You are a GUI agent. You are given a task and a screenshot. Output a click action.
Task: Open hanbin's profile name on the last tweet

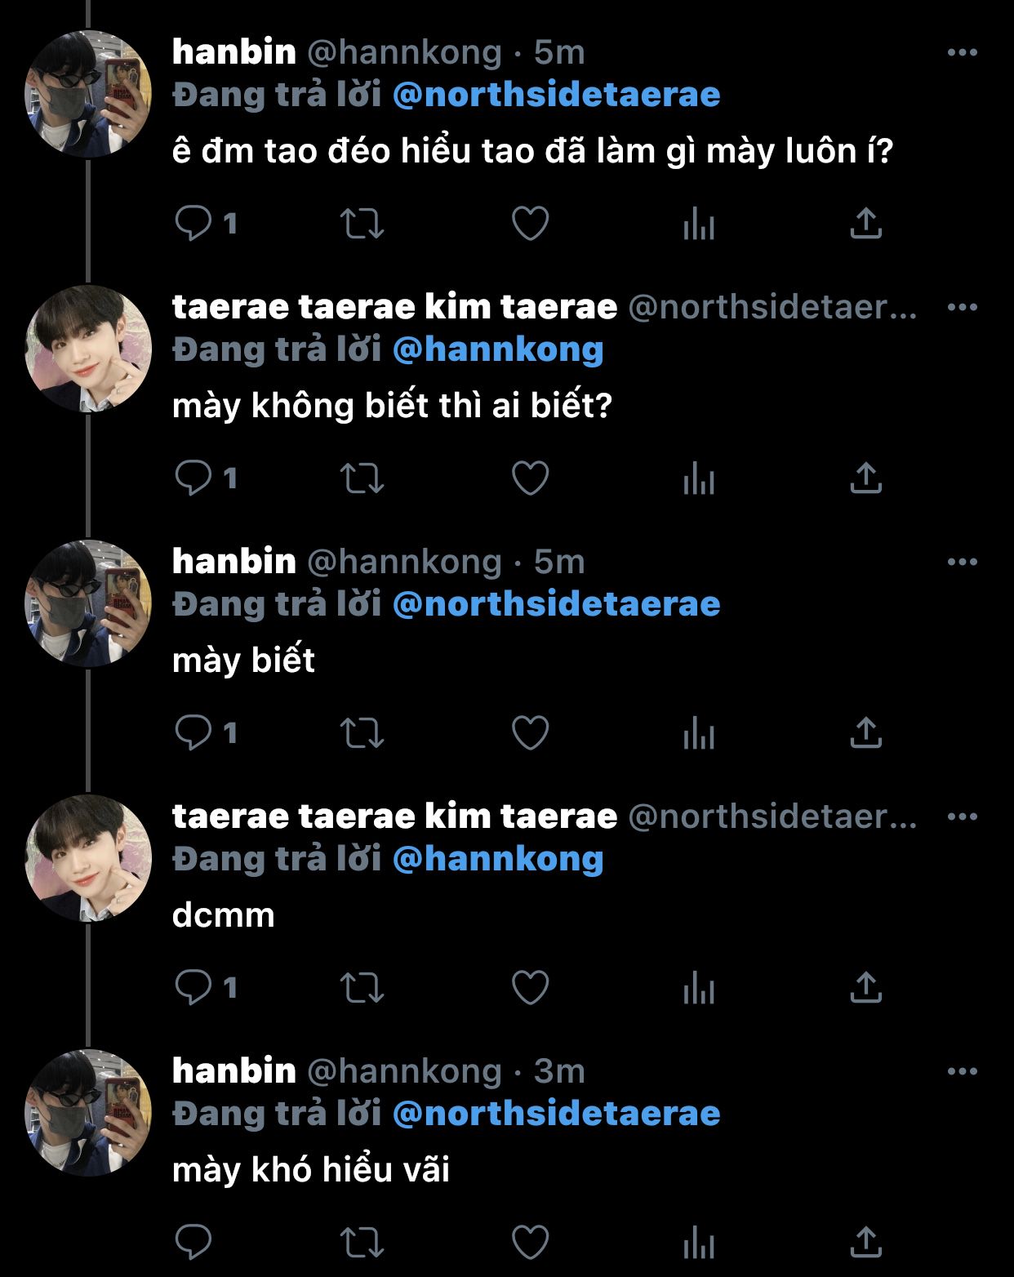click(x=234, y=1070)
